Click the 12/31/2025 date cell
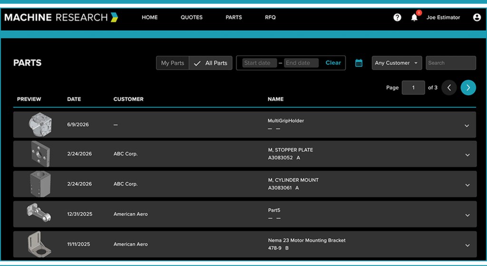The height and width of the screenshot is (266, 487). click(x=79, y=214)
